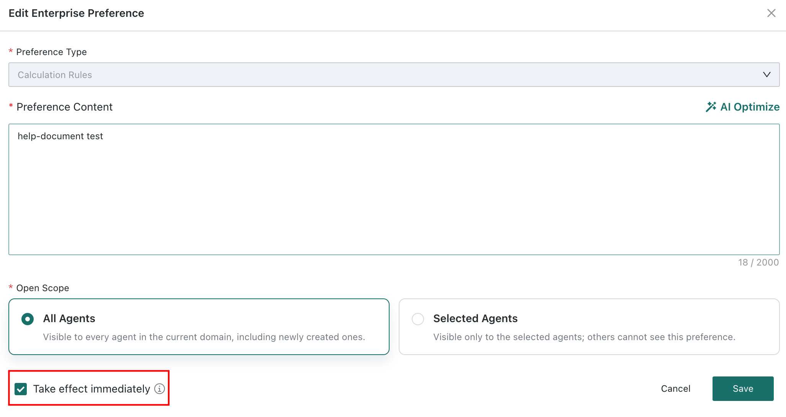The width and height of the screenshot is (786, 417).
Task: Click the AI Optimize magic wand icon
Action: pyautogui.click(x=711, y=107)
